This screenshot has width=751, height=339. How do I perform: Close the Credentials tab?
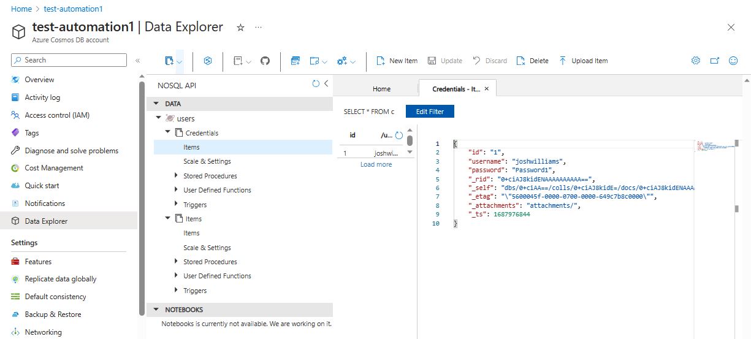coord(487,89)
